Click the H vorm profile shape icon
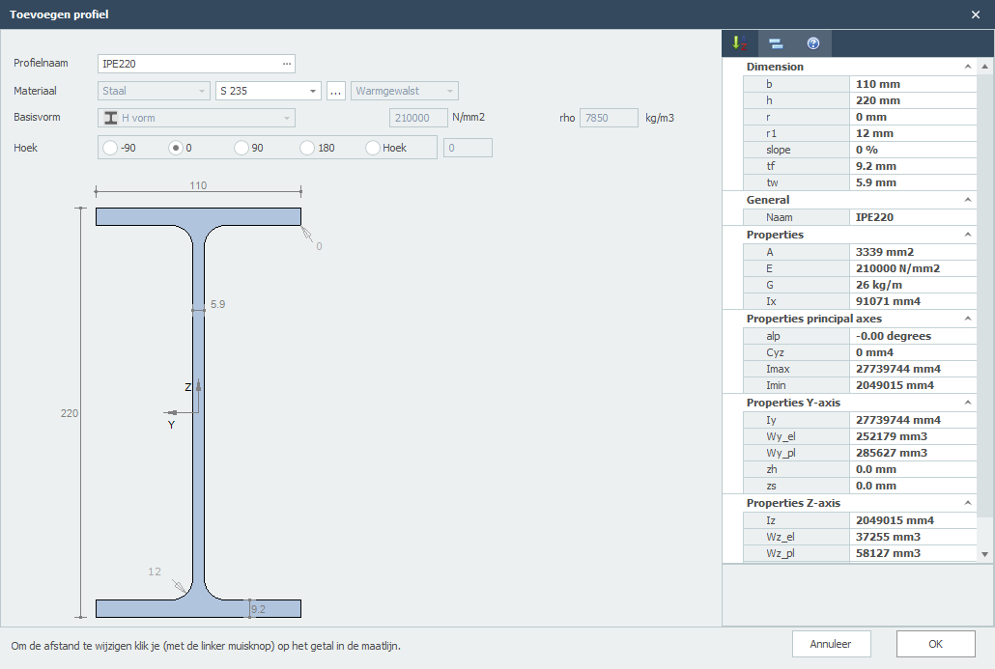The image size is (995, 669). pos(111,118)
